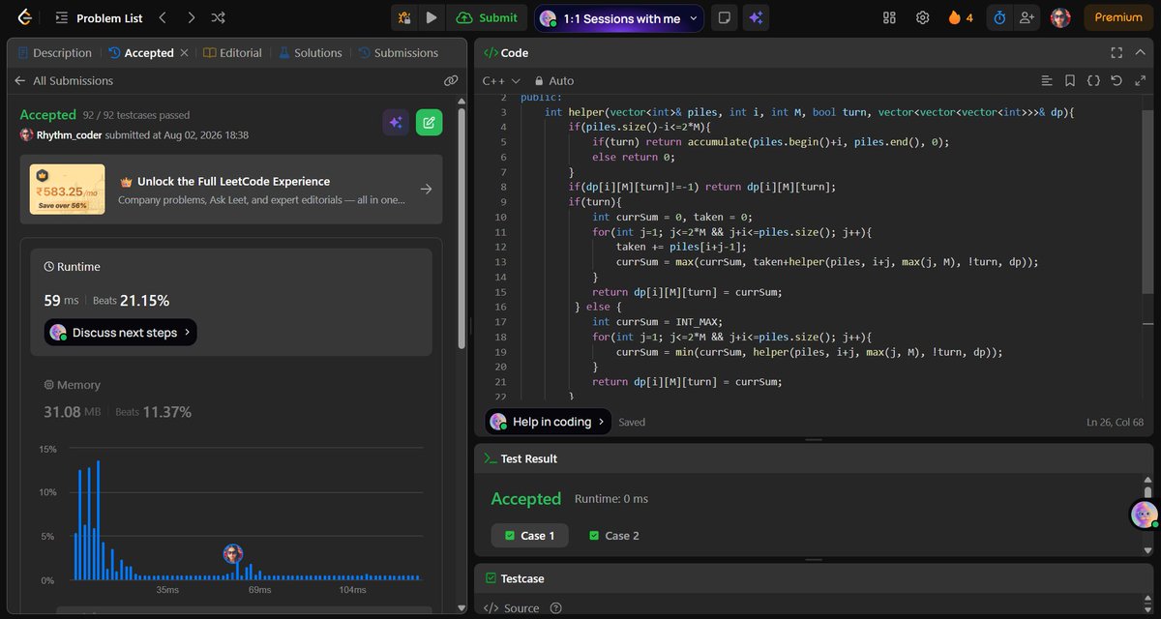Collapse the code panel chevron

(x=1139, y=53)
